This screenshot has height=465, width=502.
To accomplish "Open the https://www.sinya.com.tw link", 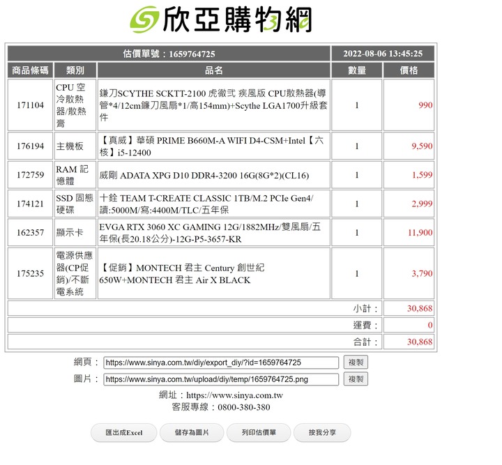I will (235, 395).
